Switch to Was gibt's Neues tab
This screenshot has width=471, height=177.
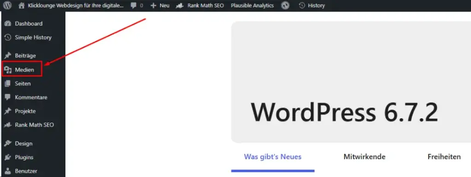click(273, 157)
